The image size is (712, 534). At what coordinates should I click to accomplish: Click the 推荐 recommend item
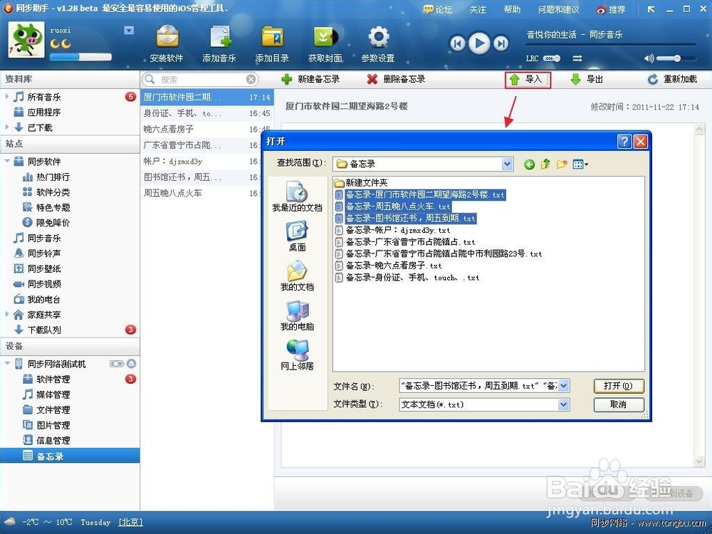click(611, 9)
